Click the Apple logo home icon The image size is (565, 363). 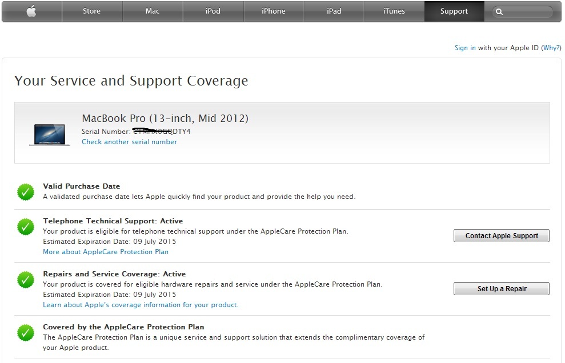pyautogui.click(x=31, y=11)
